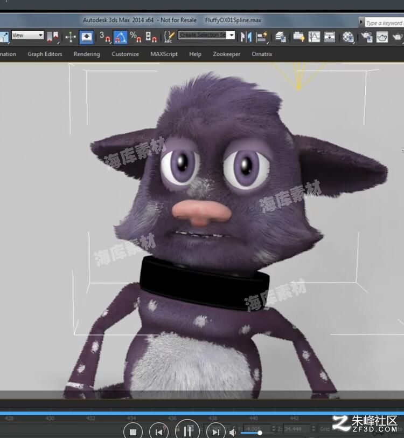Image resolution: width=404 pixels, height=438 pixels.
Task: Open the Schematic View
Action: click(330, 37)
